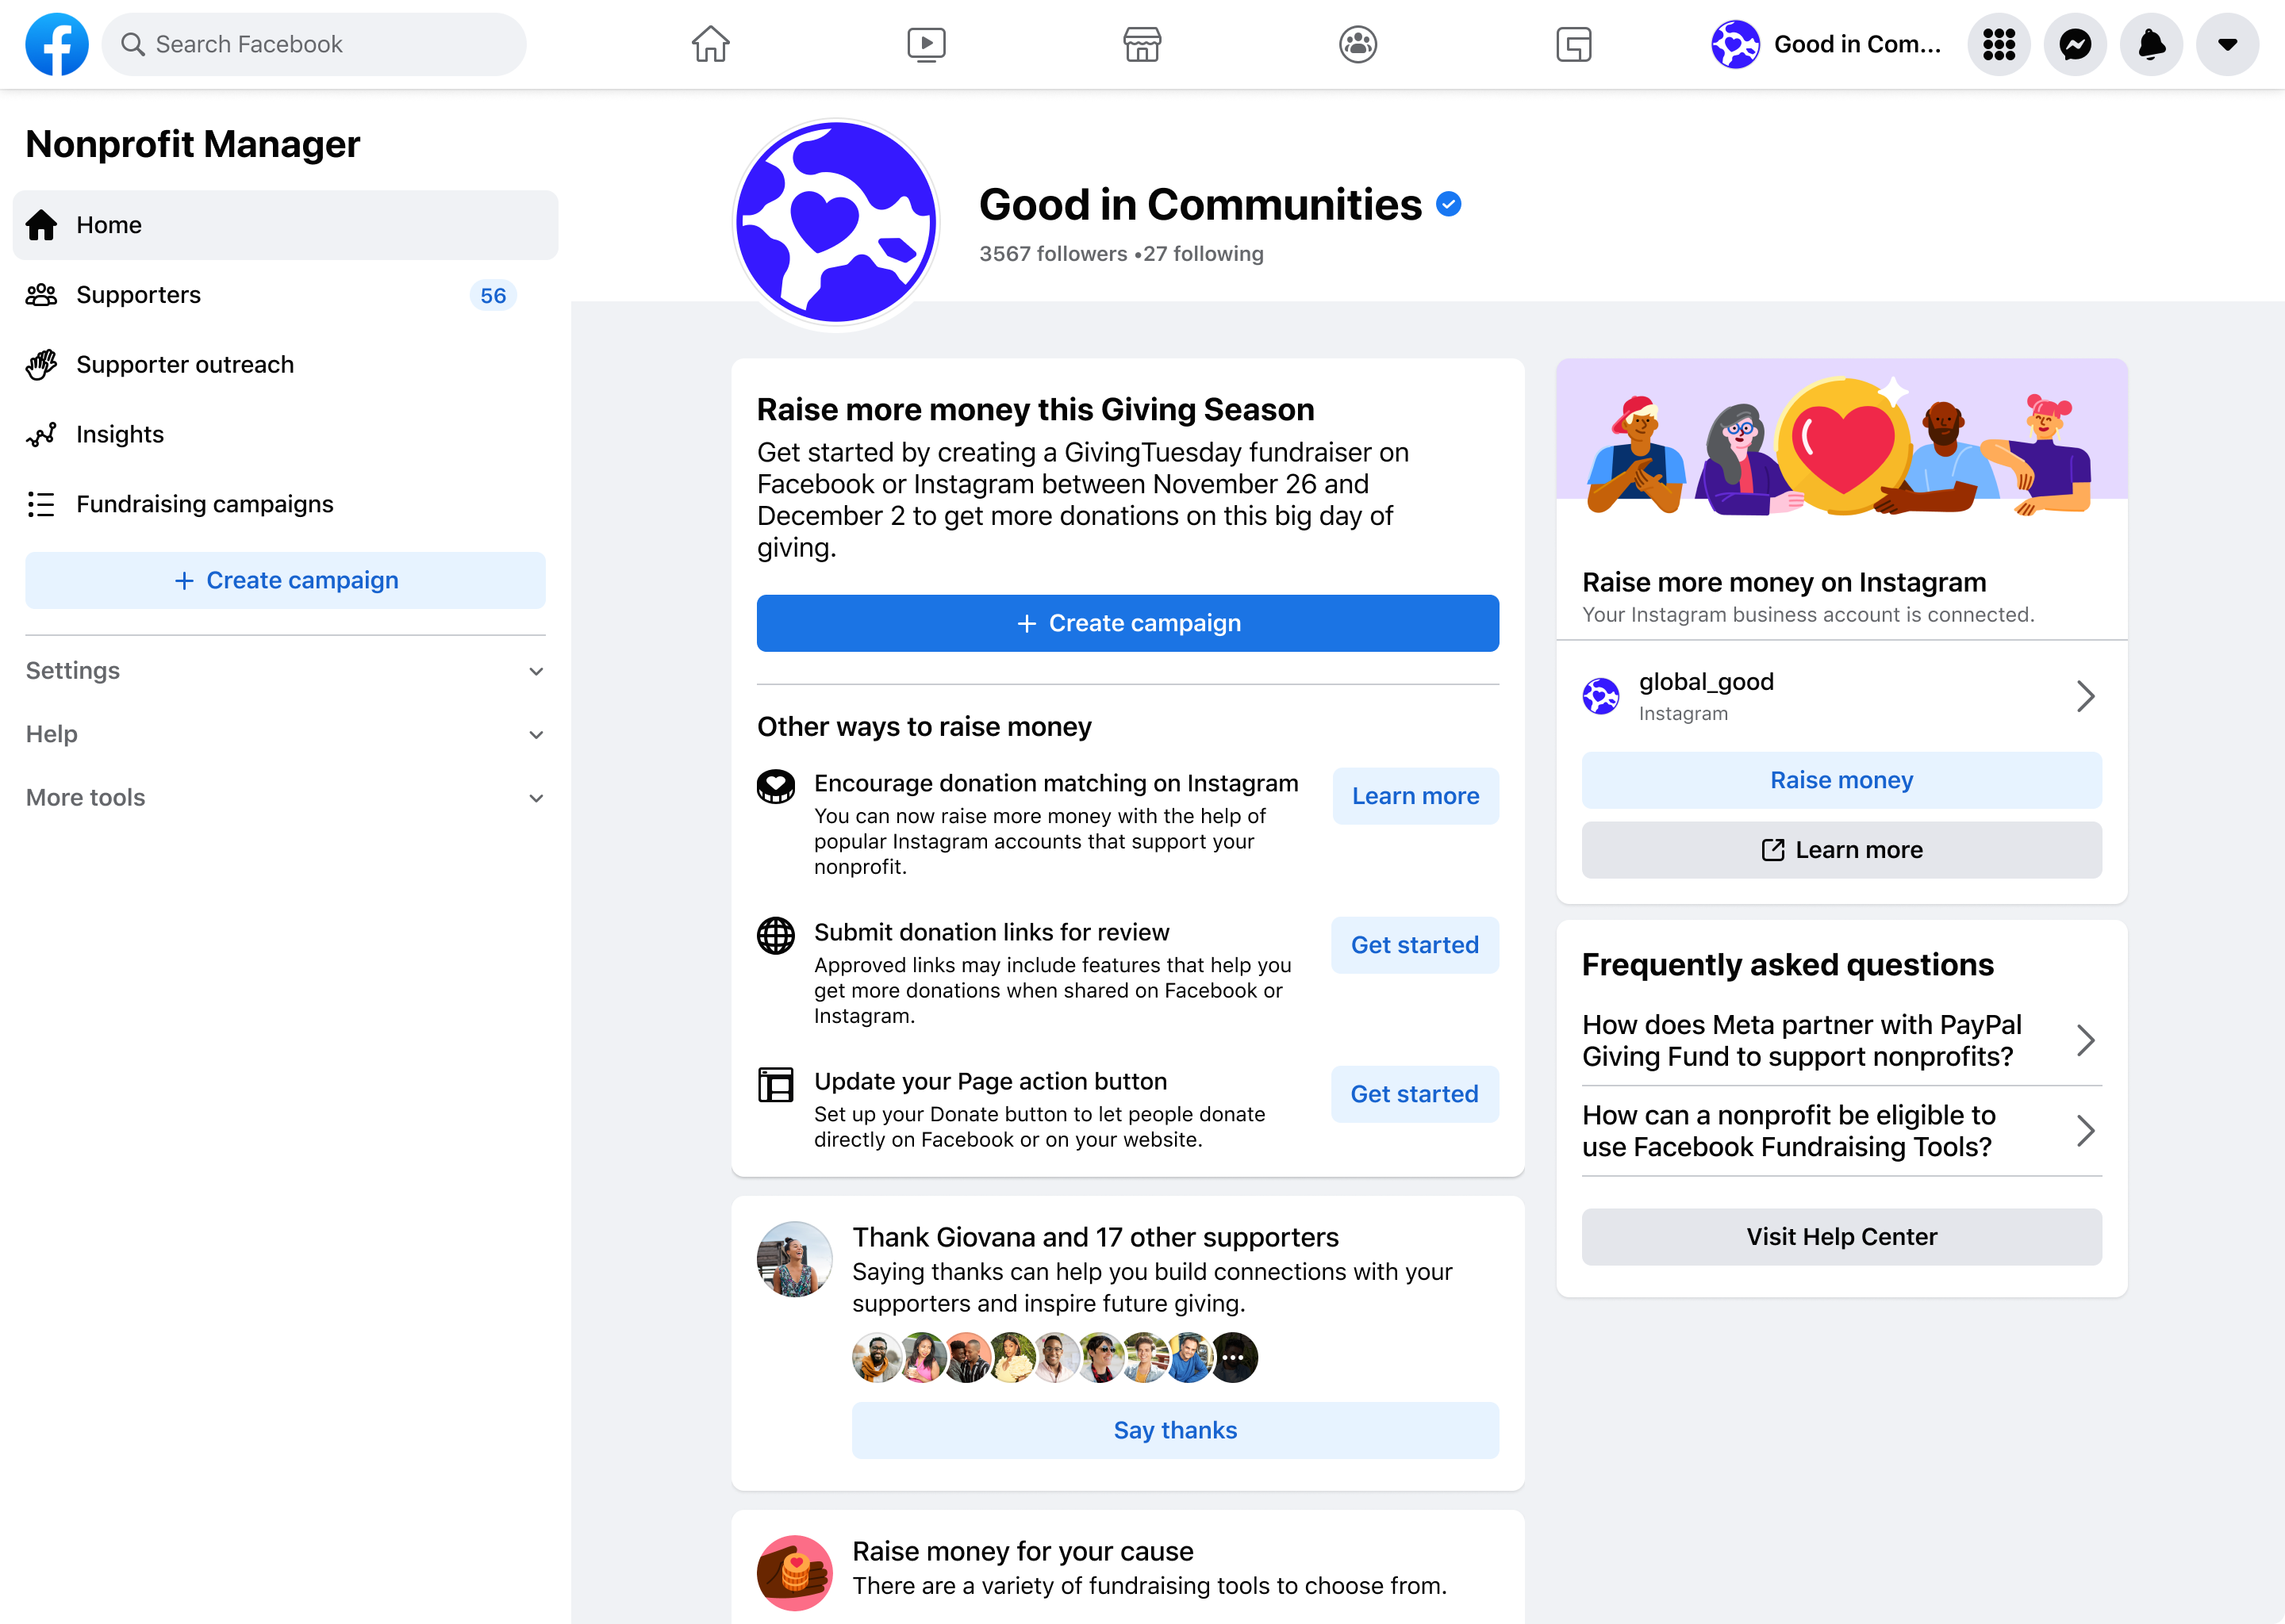The width and height of the screenshot is (2285, 1624).
Task: Open the notifications bell
Action: point(2151,44)
